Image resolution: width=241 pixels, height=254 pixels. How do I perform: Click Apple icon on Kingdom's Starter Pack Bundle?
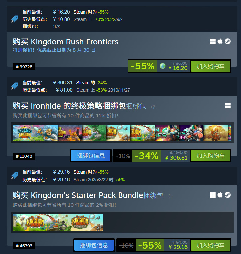(220, 195)
